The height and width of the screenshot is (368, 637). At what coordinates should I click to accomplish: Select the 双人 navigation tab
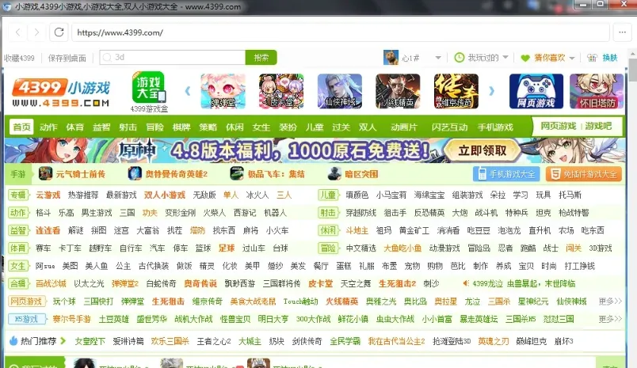click(368, 127)
